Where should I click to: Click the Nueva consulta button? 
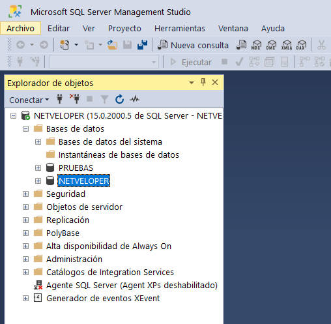(193, 45)
